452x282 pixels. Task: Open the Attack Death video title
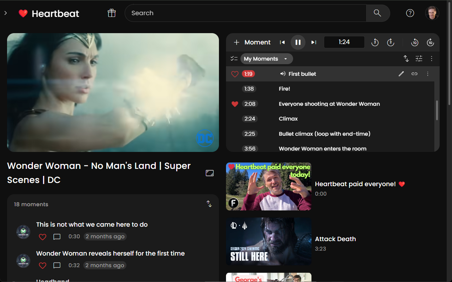335,239
